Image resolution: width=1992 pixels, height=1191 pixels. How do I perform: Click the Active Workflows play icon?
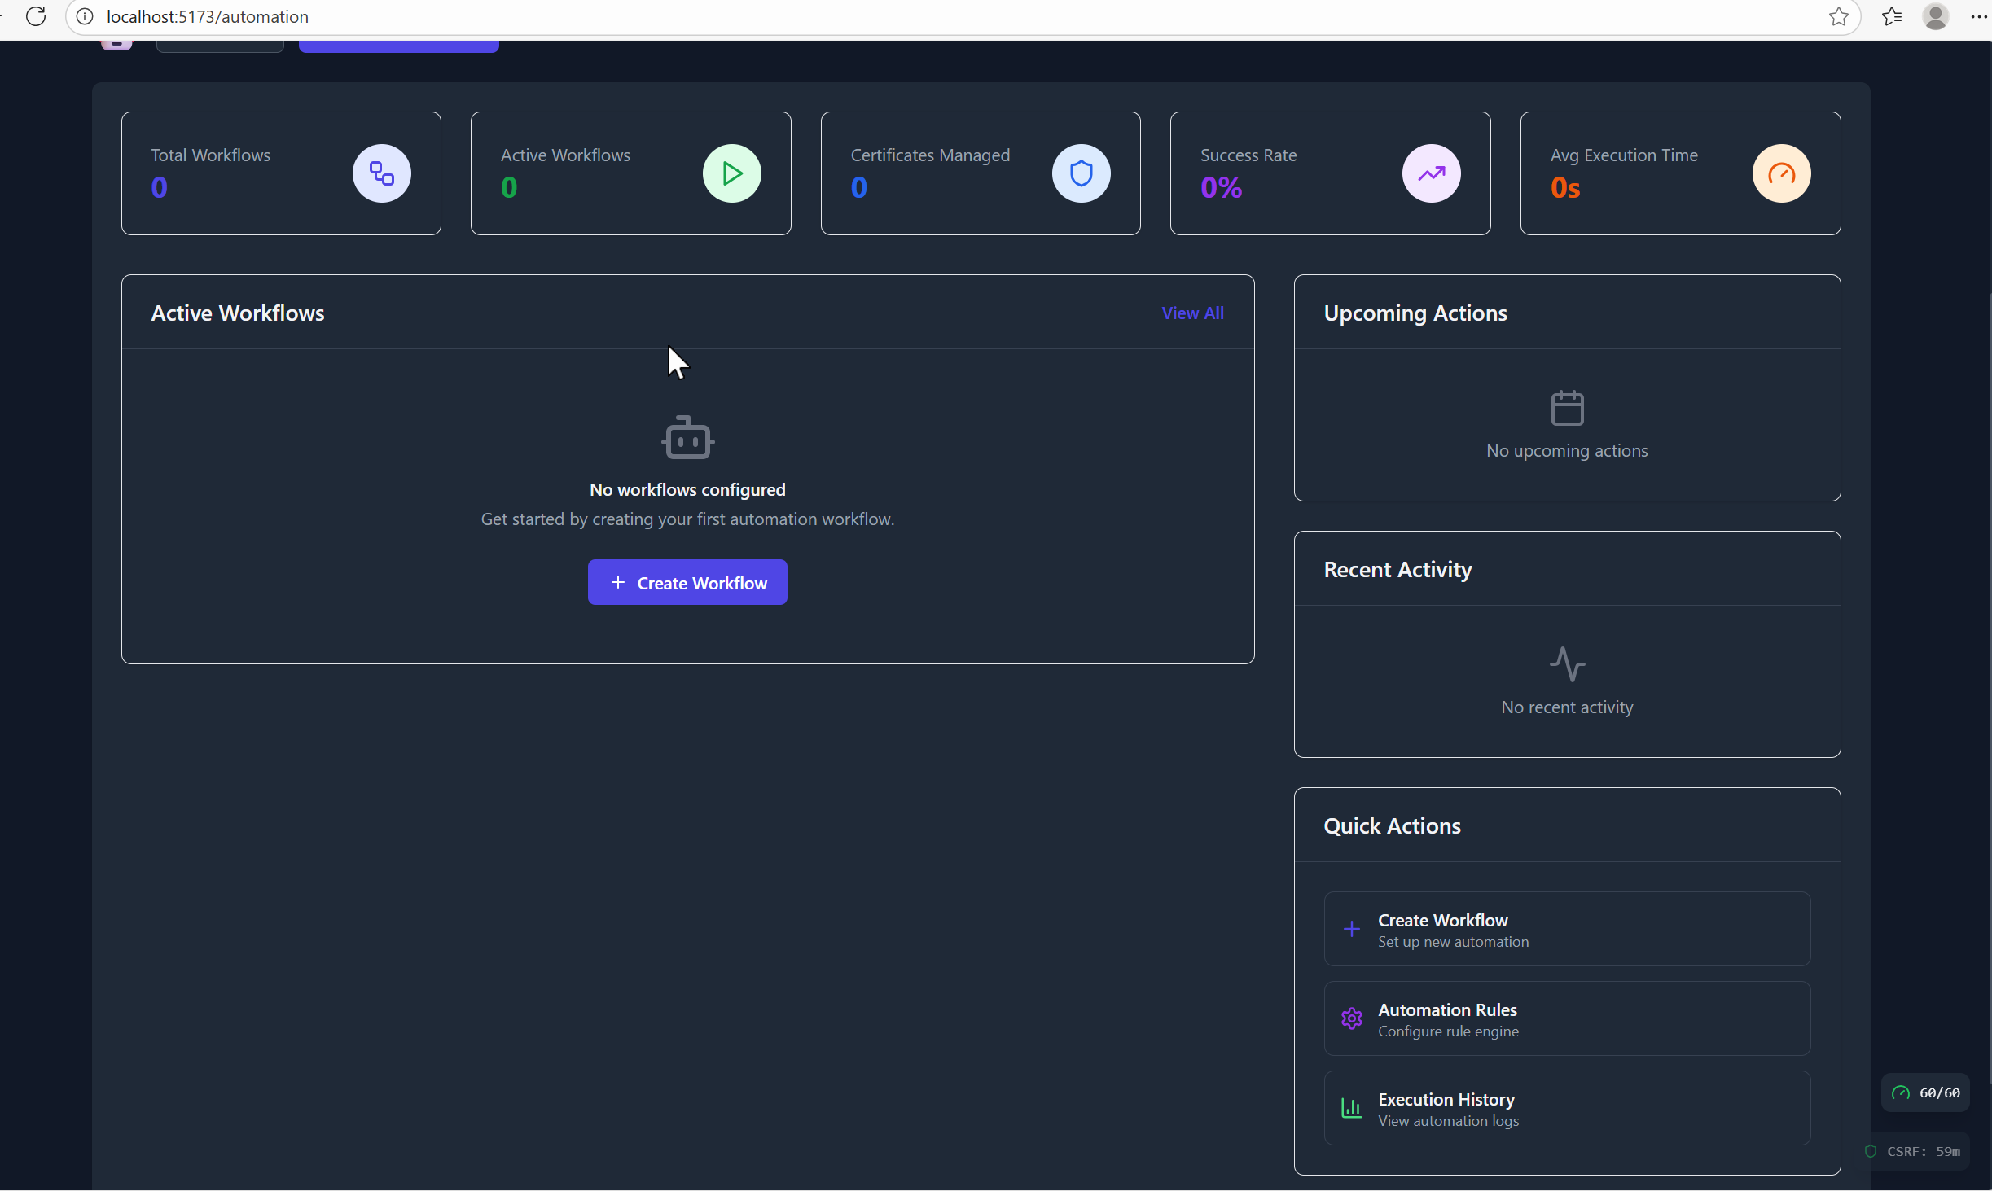[x=731, y=173]
